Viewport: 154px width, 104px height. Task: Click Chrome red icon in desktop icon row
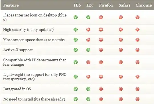(137, 17)
